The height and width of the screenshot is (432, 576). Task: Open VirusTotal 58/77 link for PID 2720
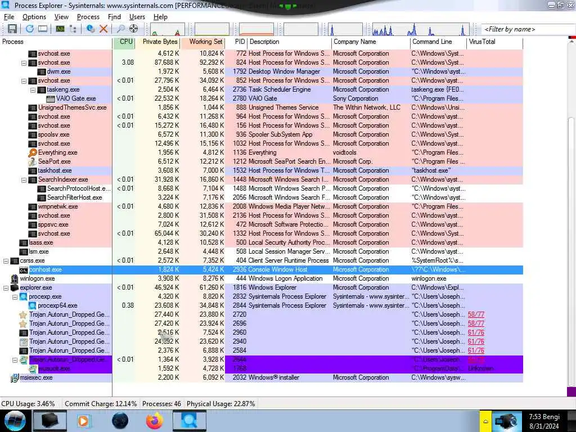tap(476, 314)
